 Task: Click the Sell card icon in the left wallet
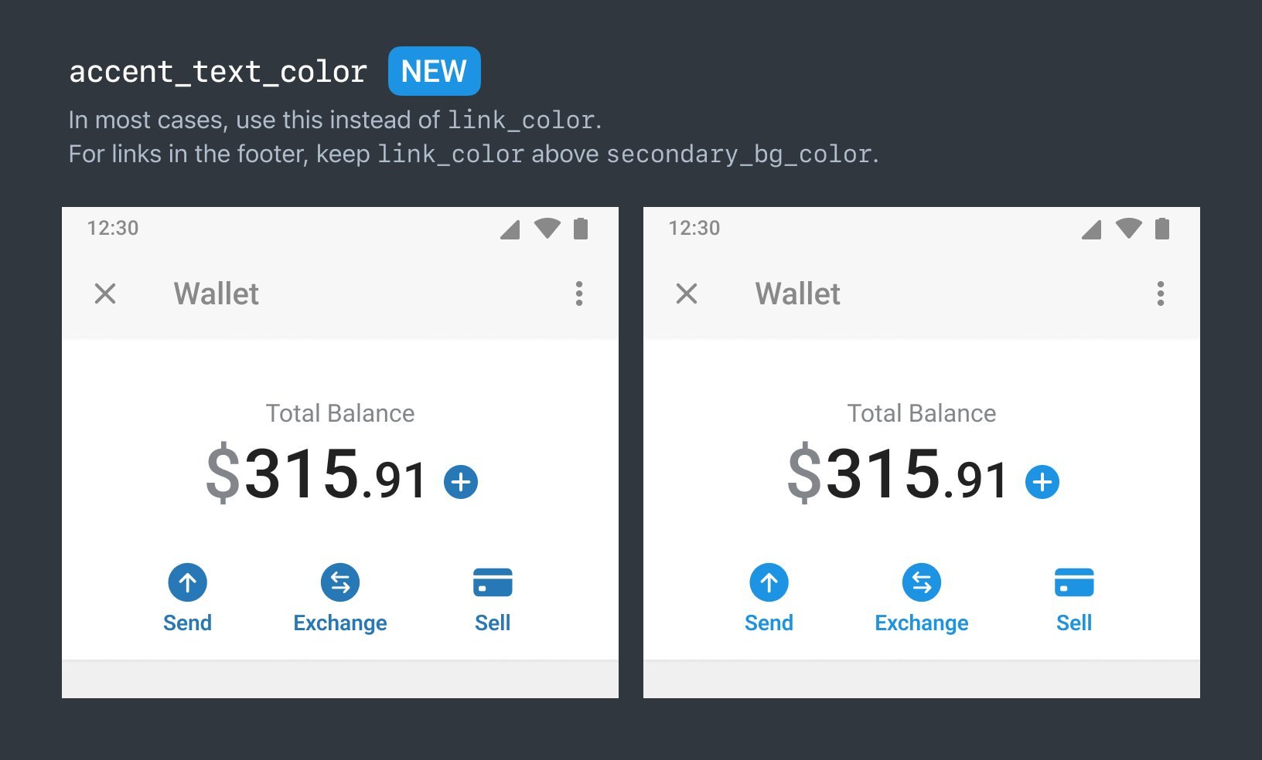[493, 582]
